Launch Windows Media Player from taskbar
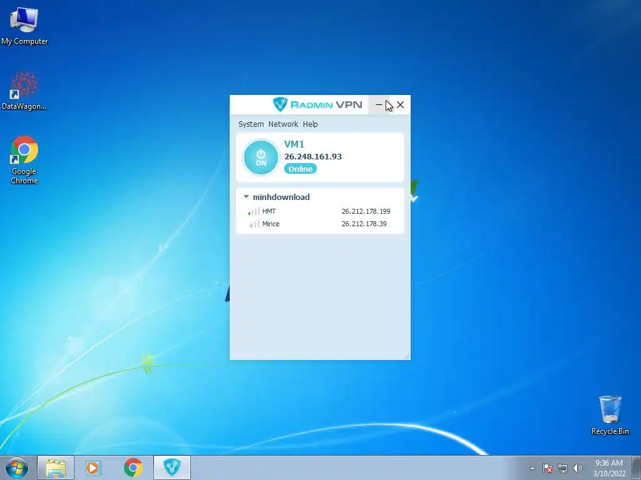 coord(94,467)
